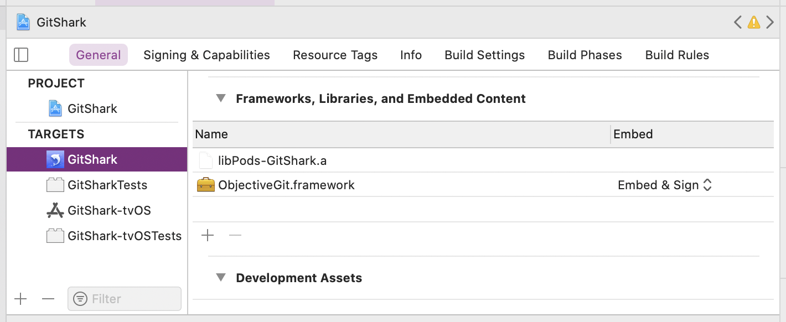Collapse the Development Assets section

point(221,277)
